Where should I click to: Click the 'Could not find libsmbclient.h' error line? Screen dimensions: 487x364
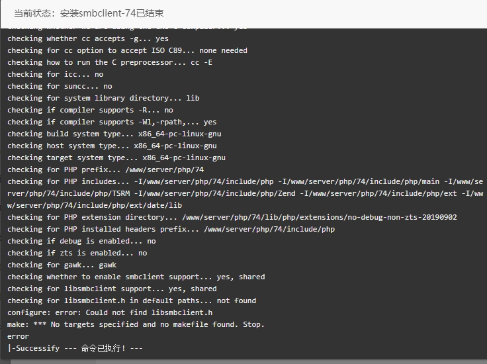(x=110, y=312)
